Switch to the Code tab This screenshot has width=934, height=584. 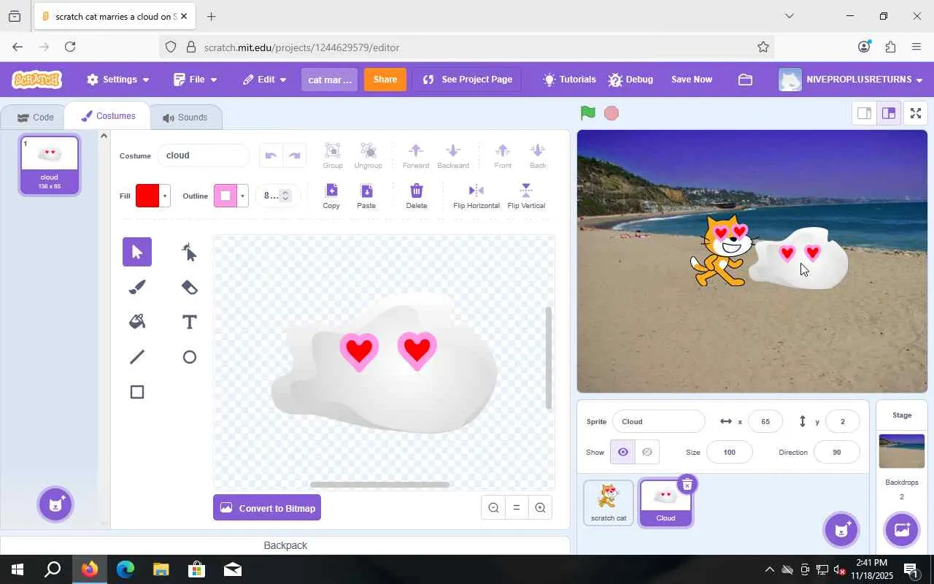pyautogui.click(x=35, y=118)
